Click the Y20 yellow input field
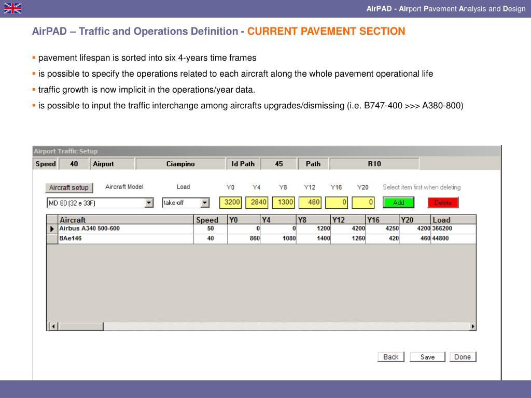The width and height of the screenshot is (531, 398). [363, 203]
